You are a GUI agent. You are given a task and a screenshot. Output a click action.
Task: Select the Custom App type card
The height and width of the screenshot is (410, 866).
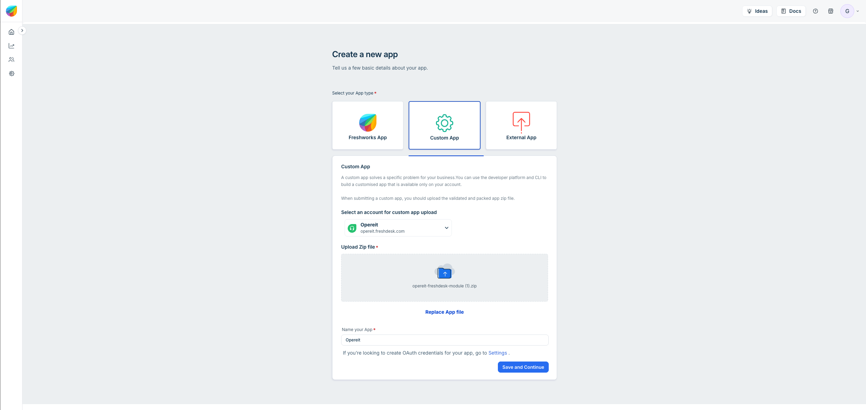444,125
